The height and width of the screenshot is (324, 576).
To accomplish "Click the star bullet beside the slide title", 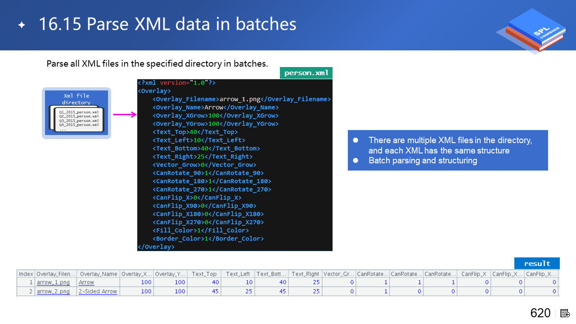I will (x=22, y=25).
